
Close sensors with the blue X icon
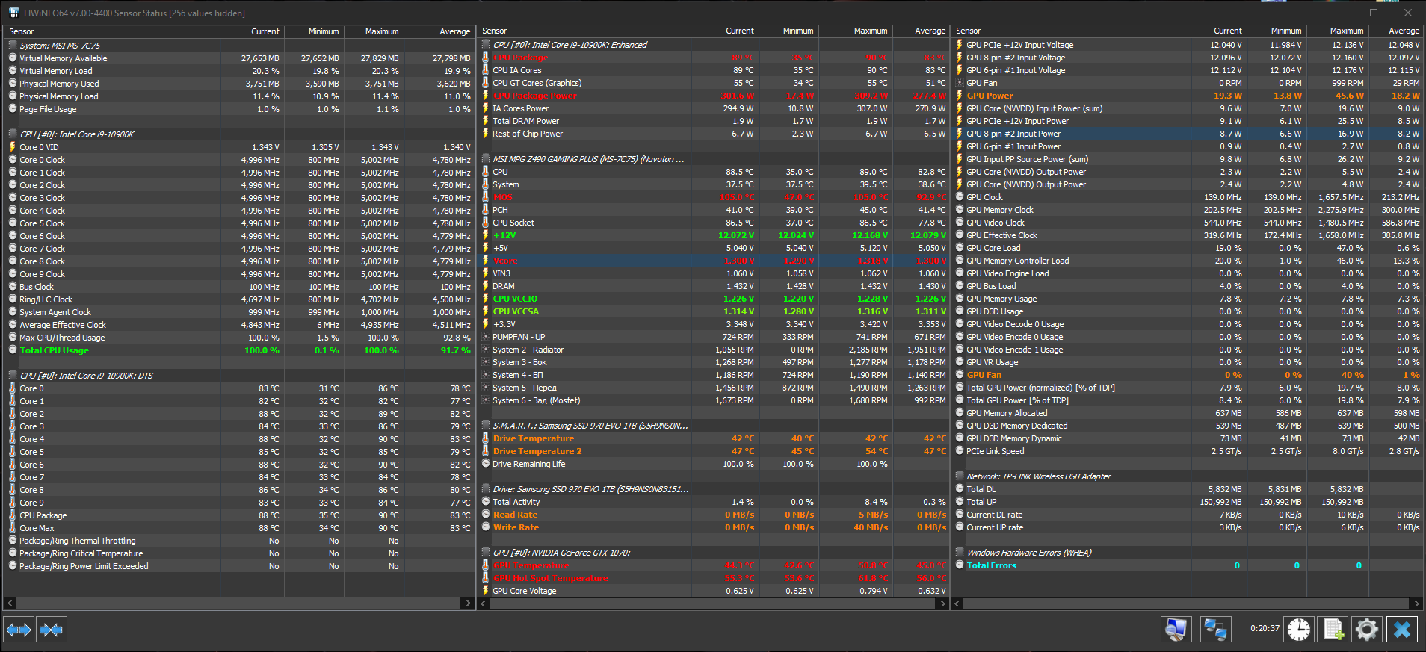point(1402,630)
